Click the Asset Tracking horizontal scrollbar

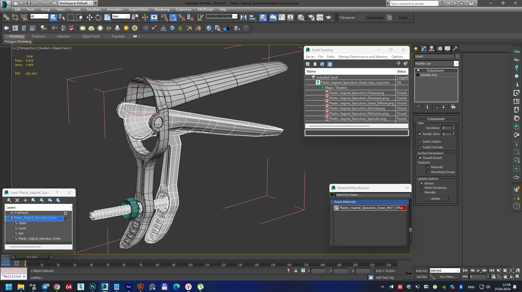(x=339, y=126)
